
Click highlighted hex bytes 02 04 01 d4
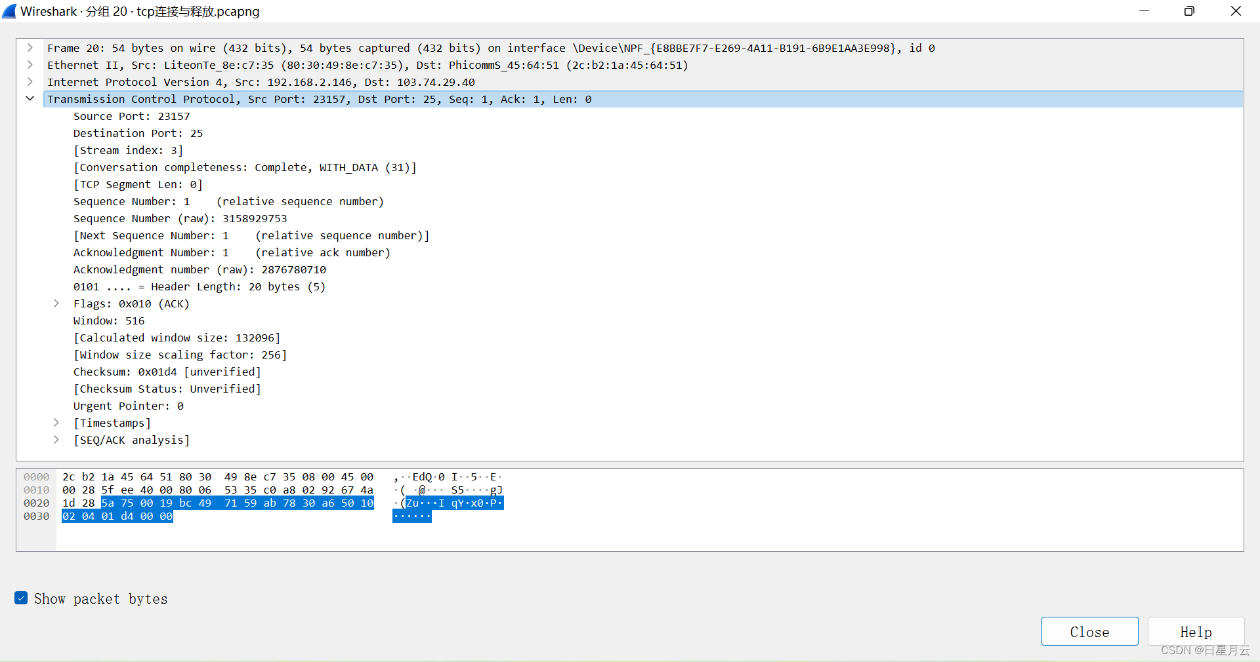point(98,516)
